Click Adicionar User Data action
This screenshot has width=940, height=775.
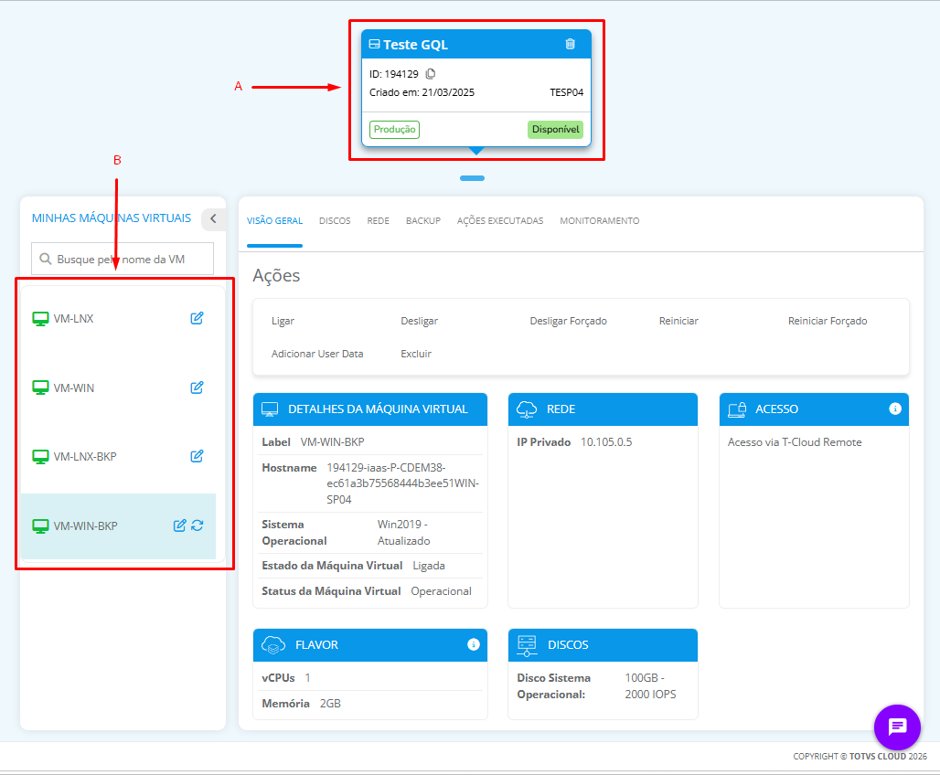[x=317, y=354]
